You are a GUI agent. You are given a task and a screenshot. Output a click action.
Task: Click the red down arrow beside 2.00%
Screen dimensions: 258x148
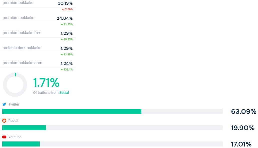[63, 10]
